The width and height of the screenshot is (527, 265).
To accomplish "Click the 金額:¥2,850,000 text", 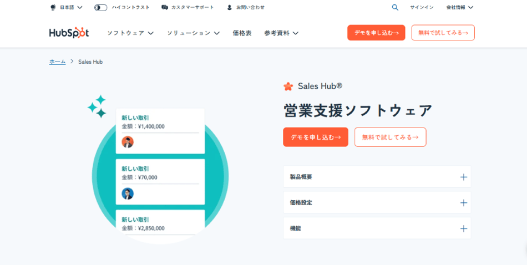I will coord(143,228).
